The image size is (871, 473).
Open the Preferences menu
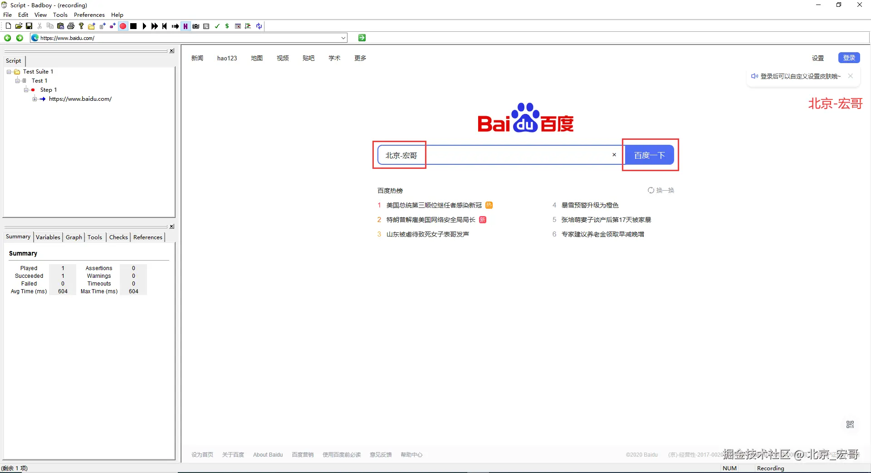point(89,15)
